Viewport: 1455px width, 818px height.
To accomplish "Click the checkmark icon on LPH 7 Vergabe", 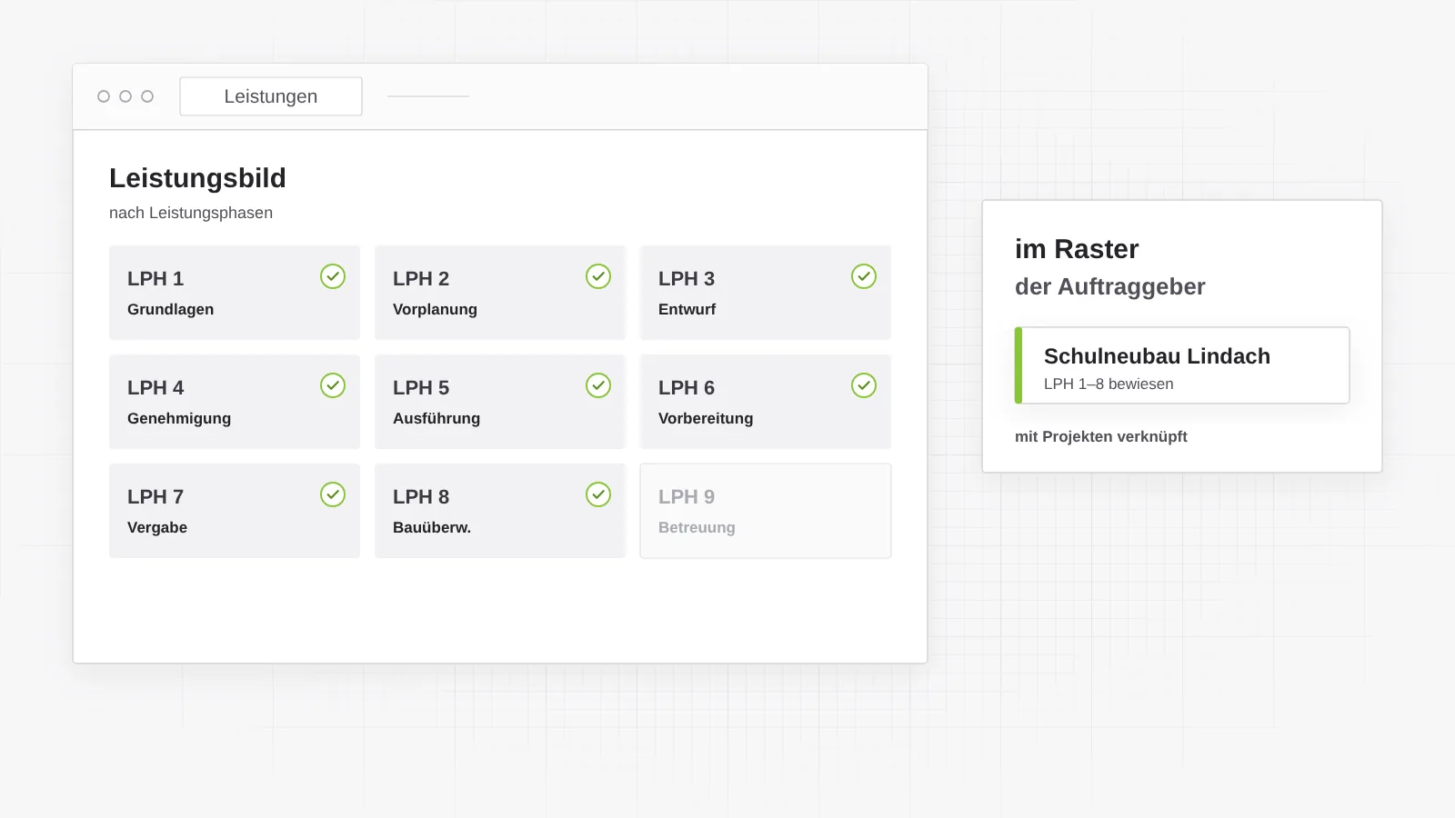I will [x=333, y=494].
